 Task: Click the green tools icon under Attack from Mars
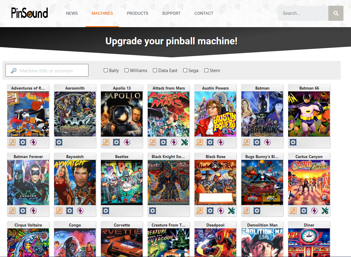185,142
